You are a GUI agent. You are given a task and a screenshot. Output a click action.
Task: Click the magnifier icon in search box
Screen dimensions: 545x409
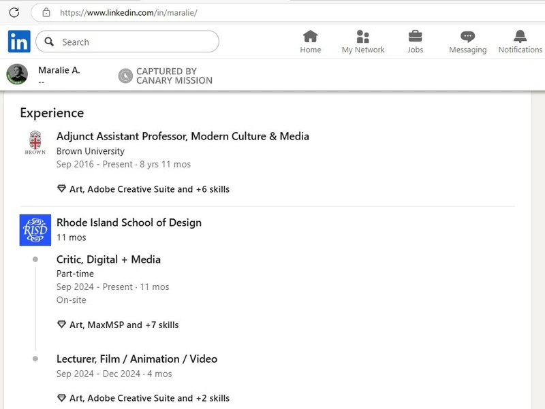click(49, 42)
